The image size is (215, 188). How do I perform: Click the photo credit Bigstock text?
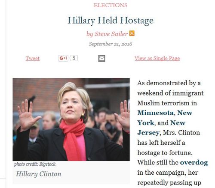pyautogui.click(x=35, y=164)
